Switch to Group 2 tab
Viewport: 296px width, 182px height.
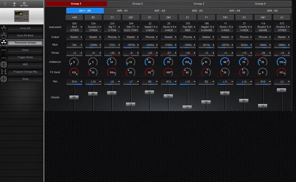[x=138, y=3]
